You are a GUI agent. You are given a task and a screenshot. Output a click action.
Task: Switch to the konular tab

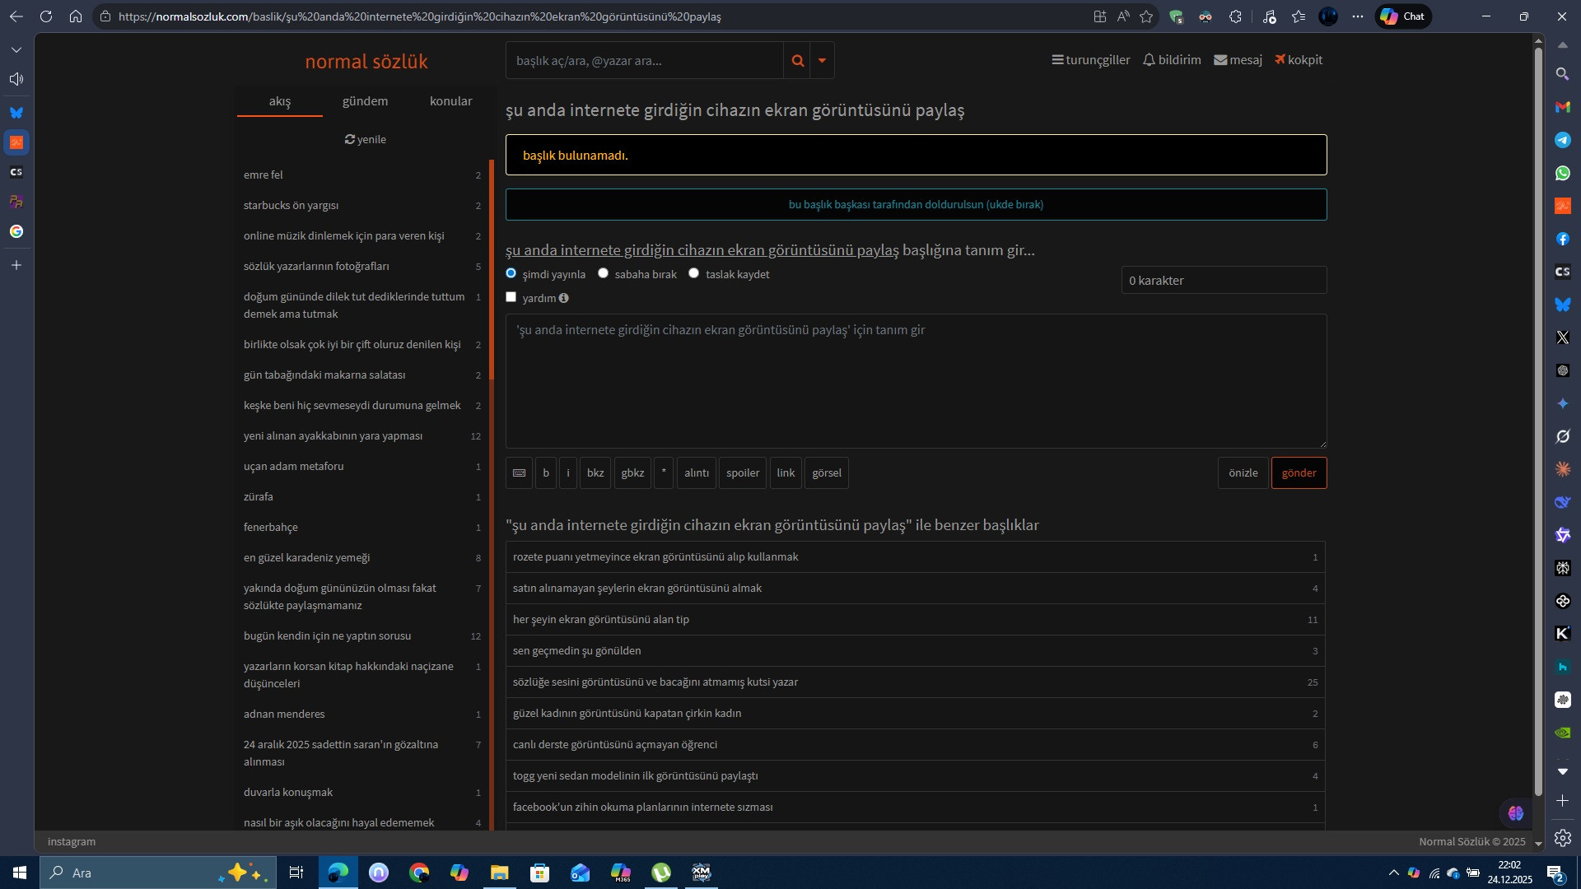tap(450, 101)
